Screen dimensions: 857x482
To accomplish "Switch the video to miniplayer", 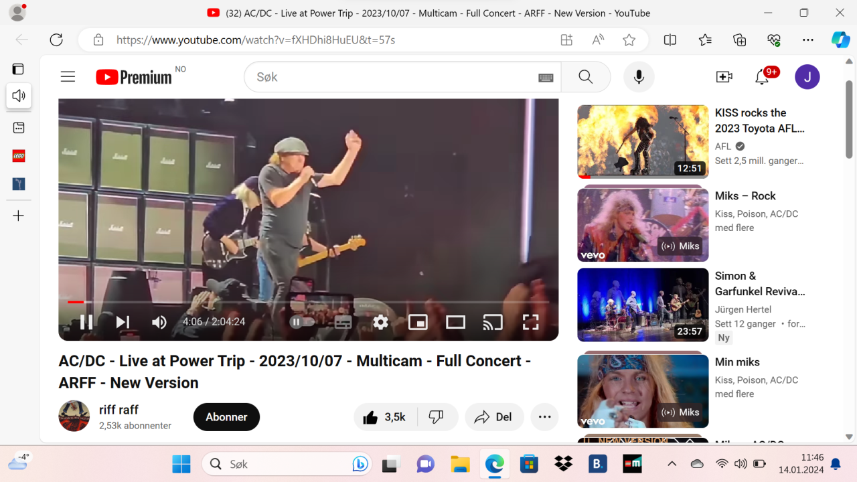I will coord(418,322).
